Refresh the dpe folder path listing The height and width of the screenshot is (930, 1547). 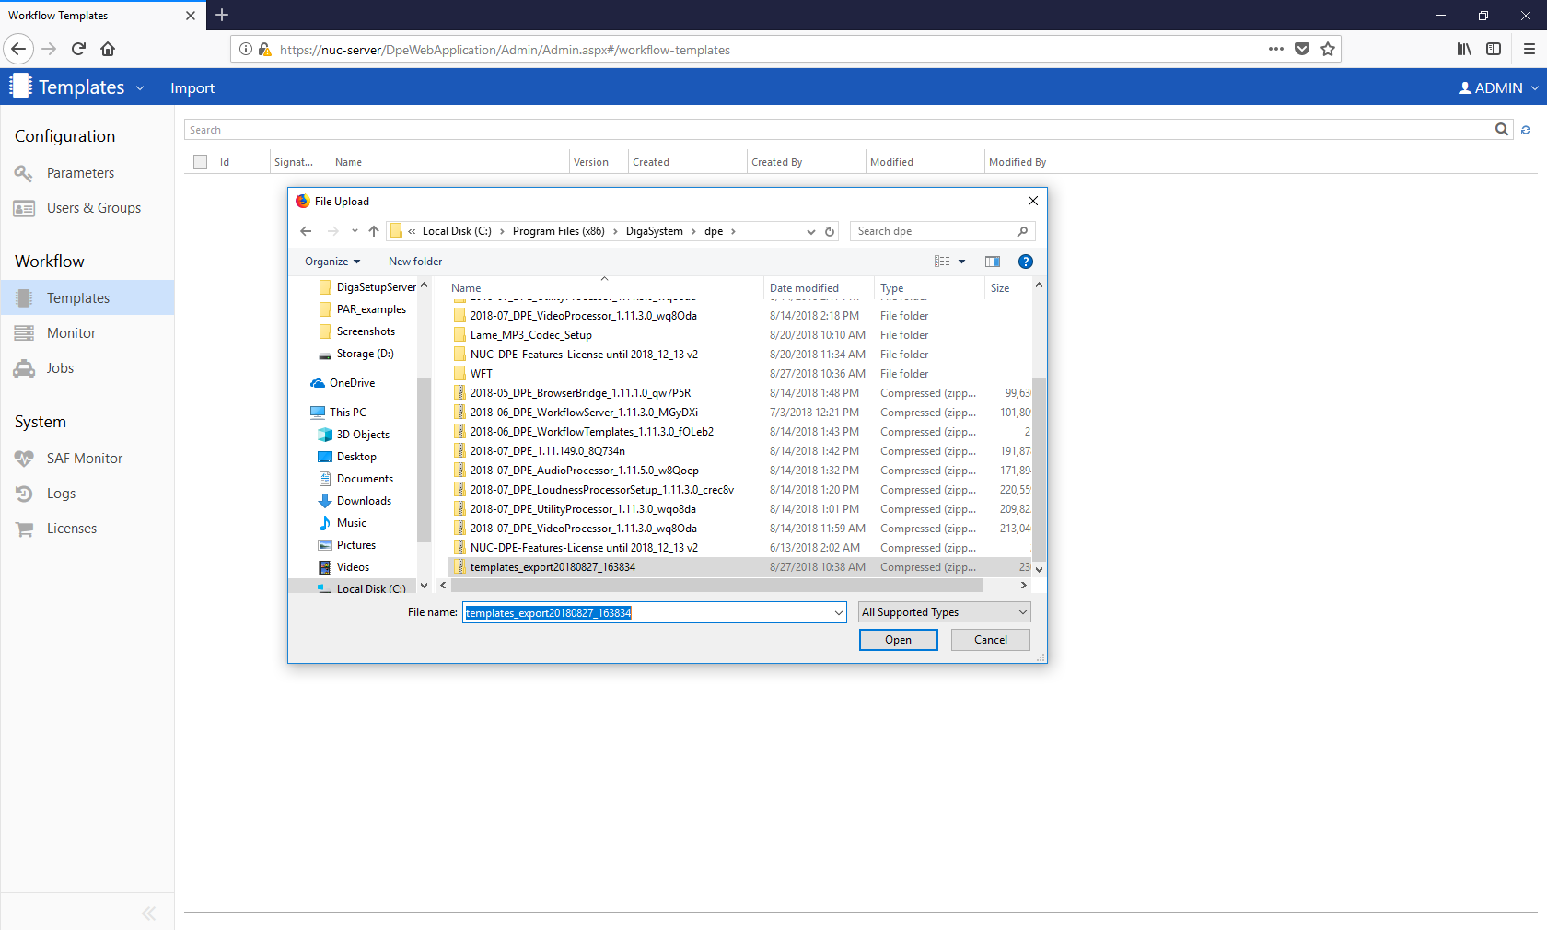(x=830, y=231)
